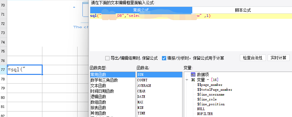Viewport: 292px width, 117px height.
Task: Switch to the 脚本公式 tab
Action: (243, 10)
